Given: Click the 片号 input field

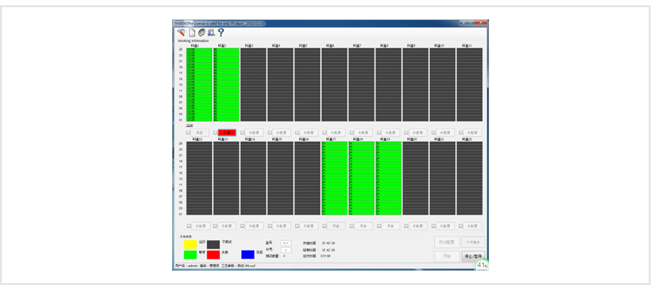Looking at the screenshot, I should coord(286,250).
